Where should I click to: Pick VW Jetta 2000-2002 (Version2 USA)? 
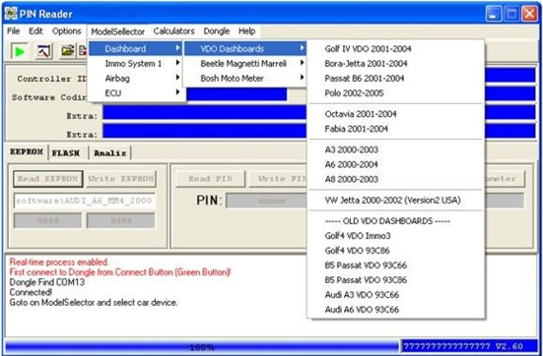[392, 200]
